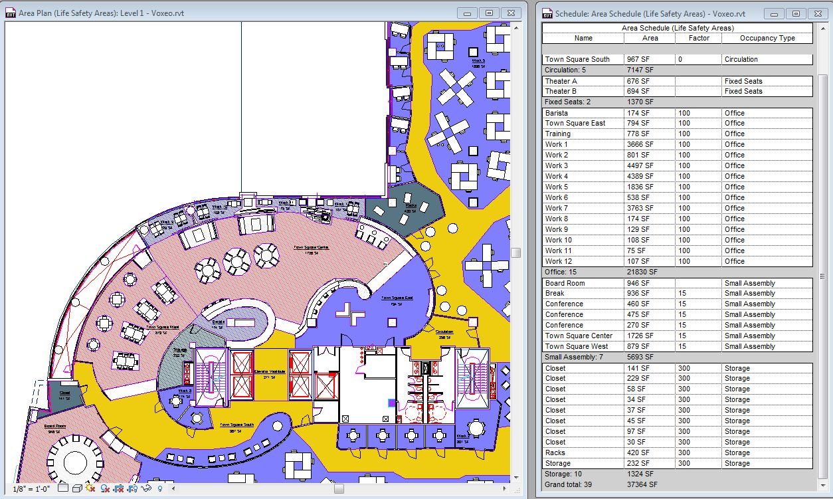833x499 pixels.
Task: Select the Work 1 name cell
Action: tap(583, 144)
